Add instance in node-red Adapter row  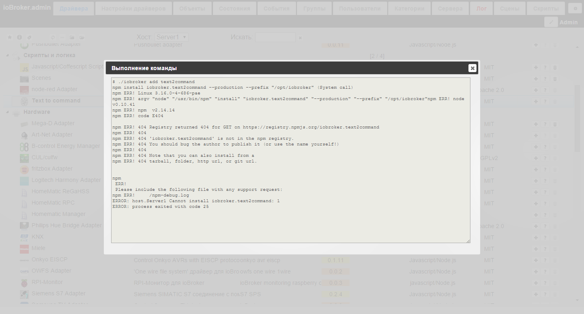click(x=536, y=90)
